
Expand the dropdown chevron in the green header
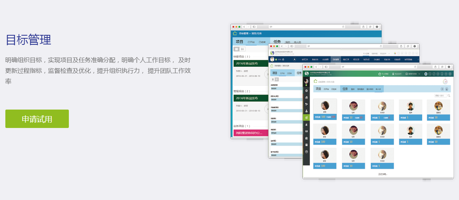click(419, 74)
